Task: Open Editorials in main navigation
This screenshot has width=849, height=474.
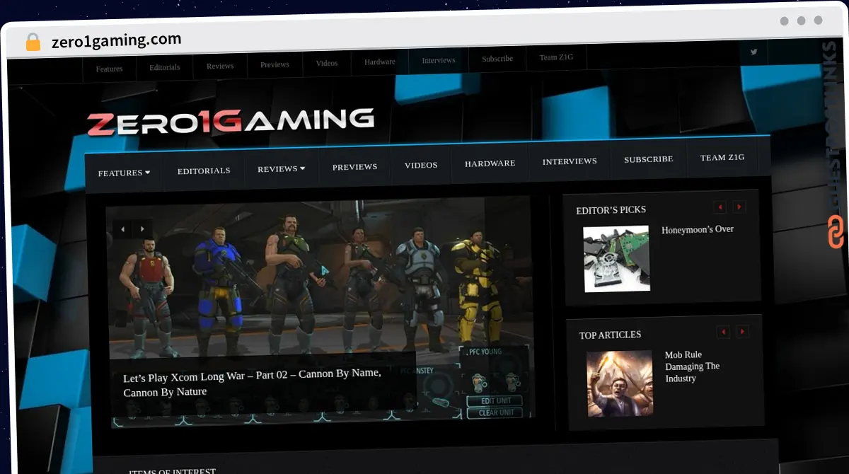Action: [204, 170]
